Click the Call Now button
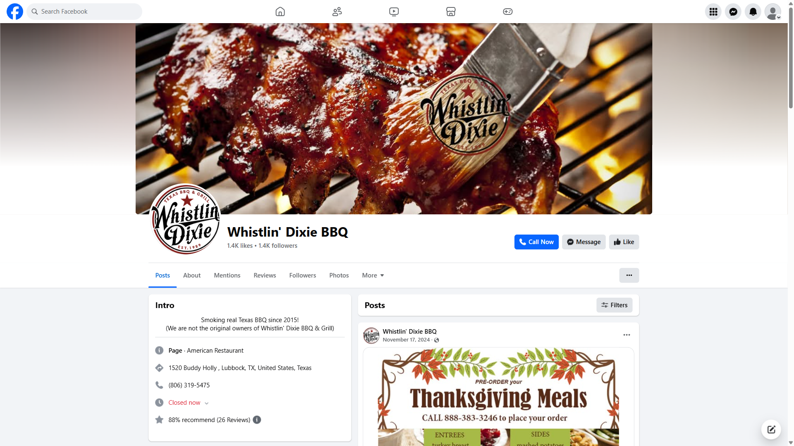The width and height of the screenshot is (794, 446). (x=536, y=242)
